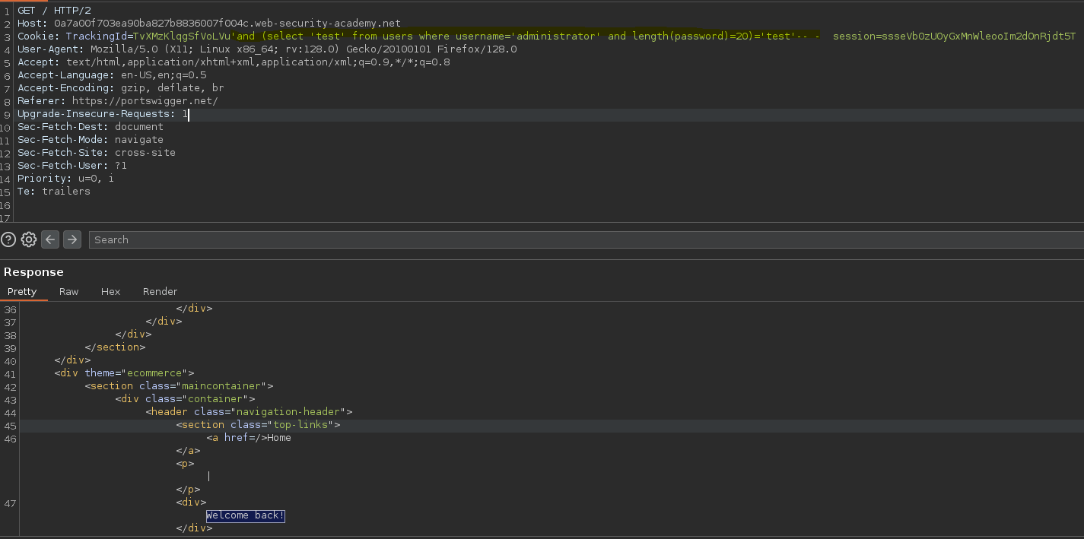Click the Home anchor tag line
Screen dimensions: 1084x539
click(249, 438)
